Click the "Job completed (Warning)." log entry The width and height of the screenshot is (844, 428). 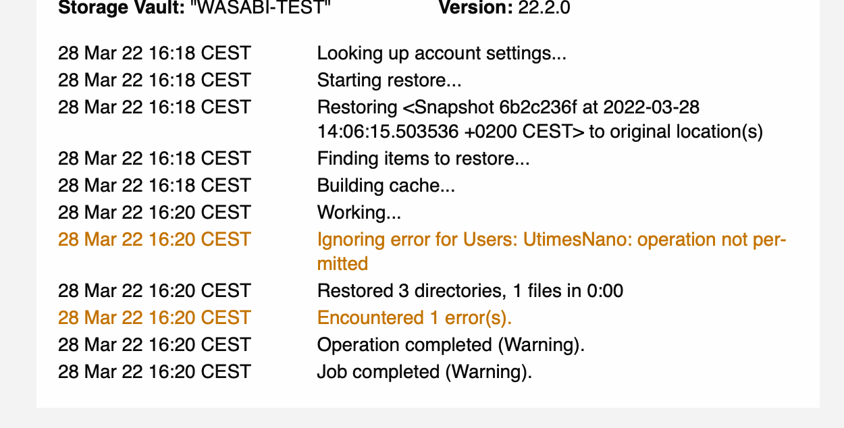pos(425,372)
